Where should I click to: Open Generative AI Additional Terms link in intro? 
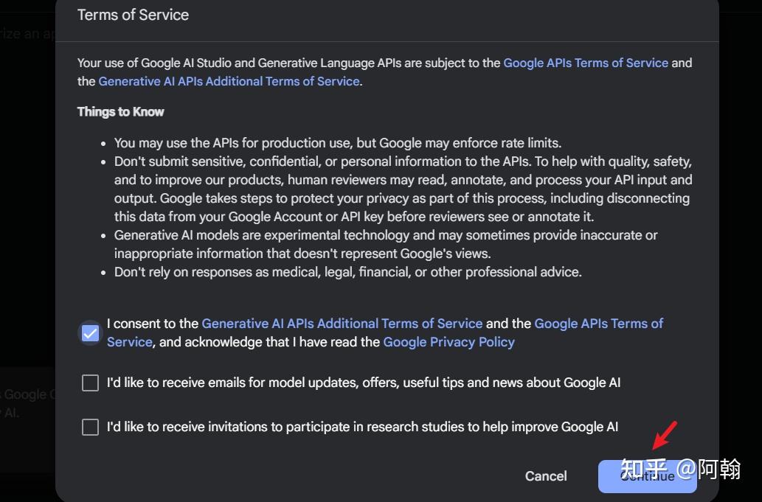click(229, 82)
